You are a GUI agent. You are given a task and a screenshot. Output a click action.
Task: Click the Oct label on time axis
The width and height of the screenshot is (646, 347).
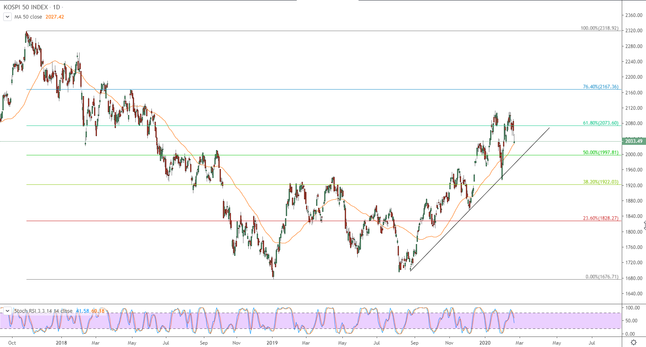coord(12,343)
